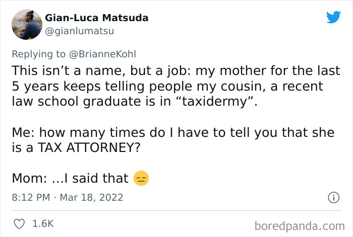Click the @gianlumatsu handle

click(80, 31)
